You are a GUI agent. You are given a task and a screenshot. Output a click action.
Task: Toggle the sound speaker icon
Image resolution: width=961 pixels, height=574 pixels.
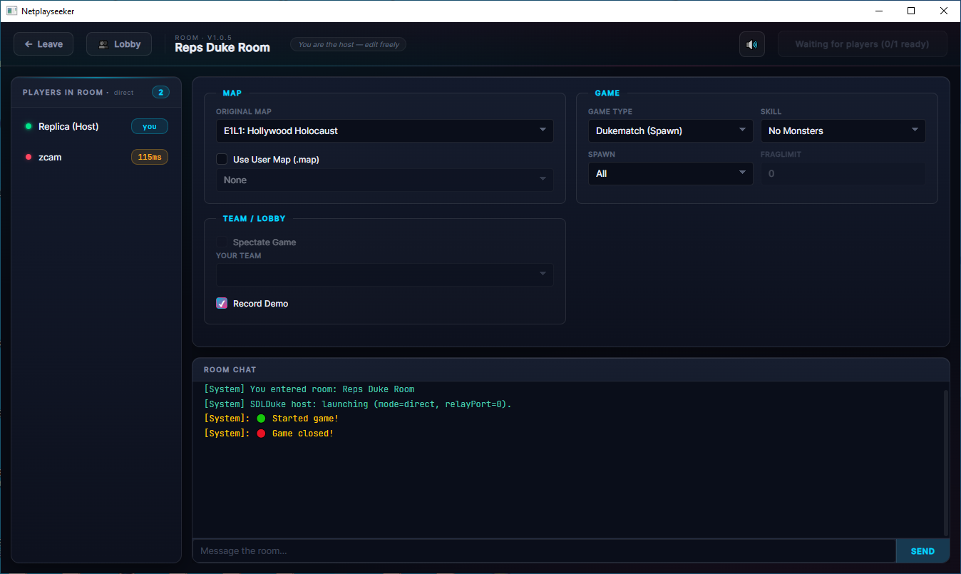pyautogui.click(x=751, y=44)
